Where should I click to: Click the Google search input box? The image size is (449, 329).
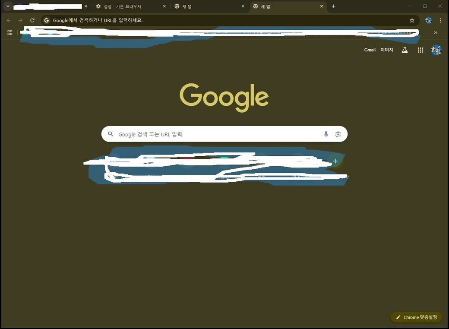(216, 134)
